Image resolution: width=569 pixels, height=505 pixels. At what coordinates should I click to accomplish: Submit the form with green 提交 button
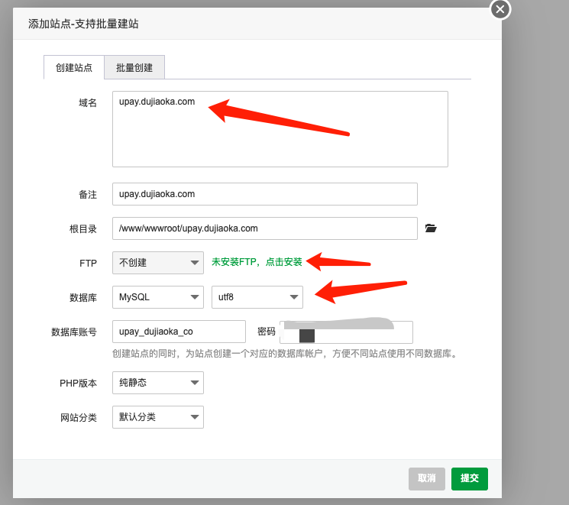pyautogui.click(x=469, y=478)
